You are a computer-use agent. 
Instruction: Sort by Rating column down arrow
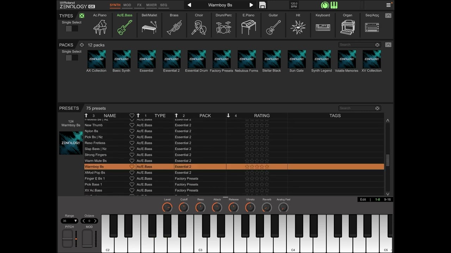(228, 116)
